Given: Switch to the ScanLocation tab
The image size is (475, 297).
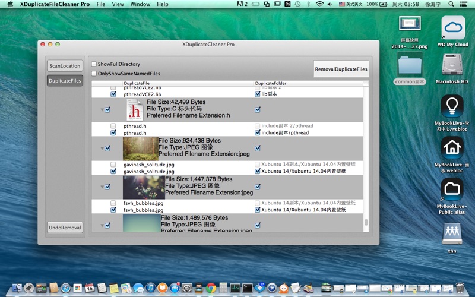Looking at the screenshot, I should [65, 65].
